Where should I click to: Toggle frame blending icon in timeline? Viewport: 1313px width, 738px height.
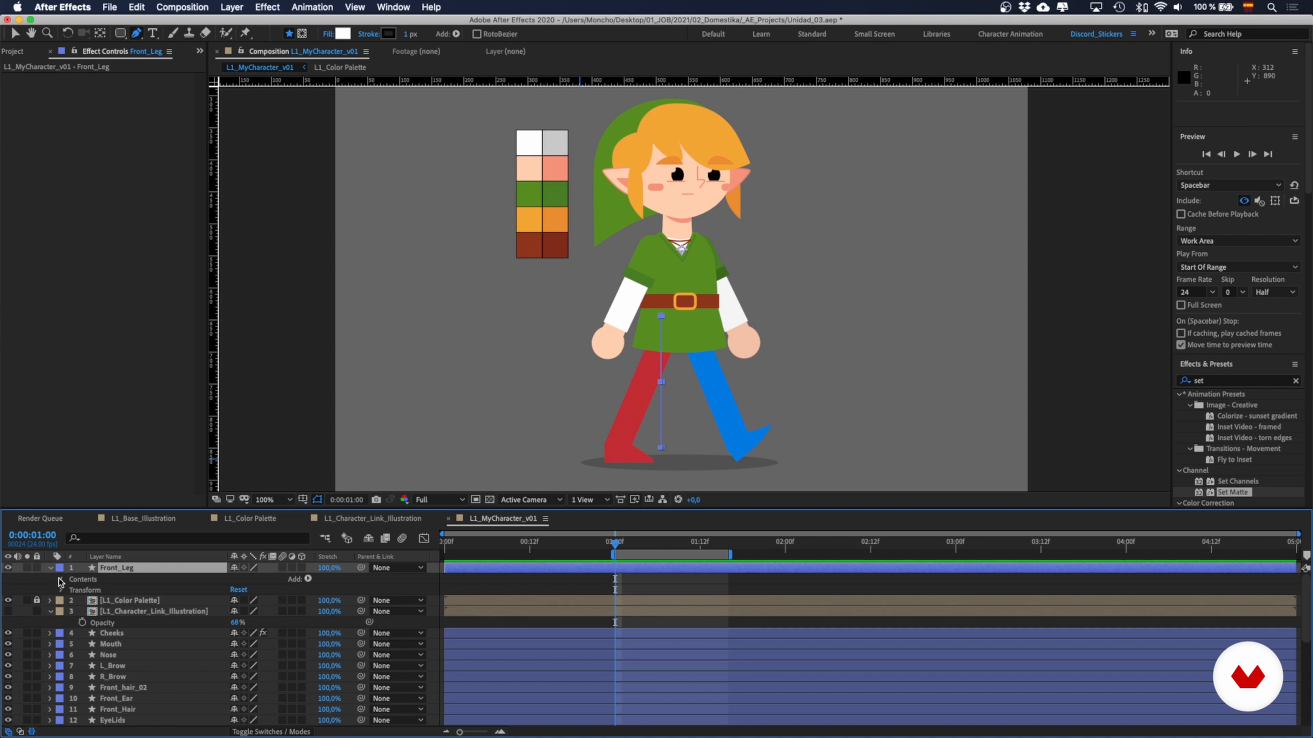pos(385,538)
